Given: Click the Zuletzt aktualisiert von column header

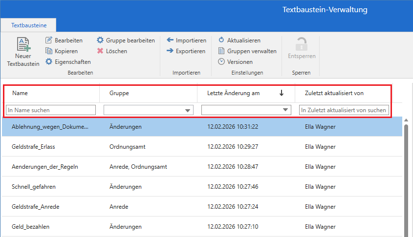Looking at the screenshot, I should point(334,93).
